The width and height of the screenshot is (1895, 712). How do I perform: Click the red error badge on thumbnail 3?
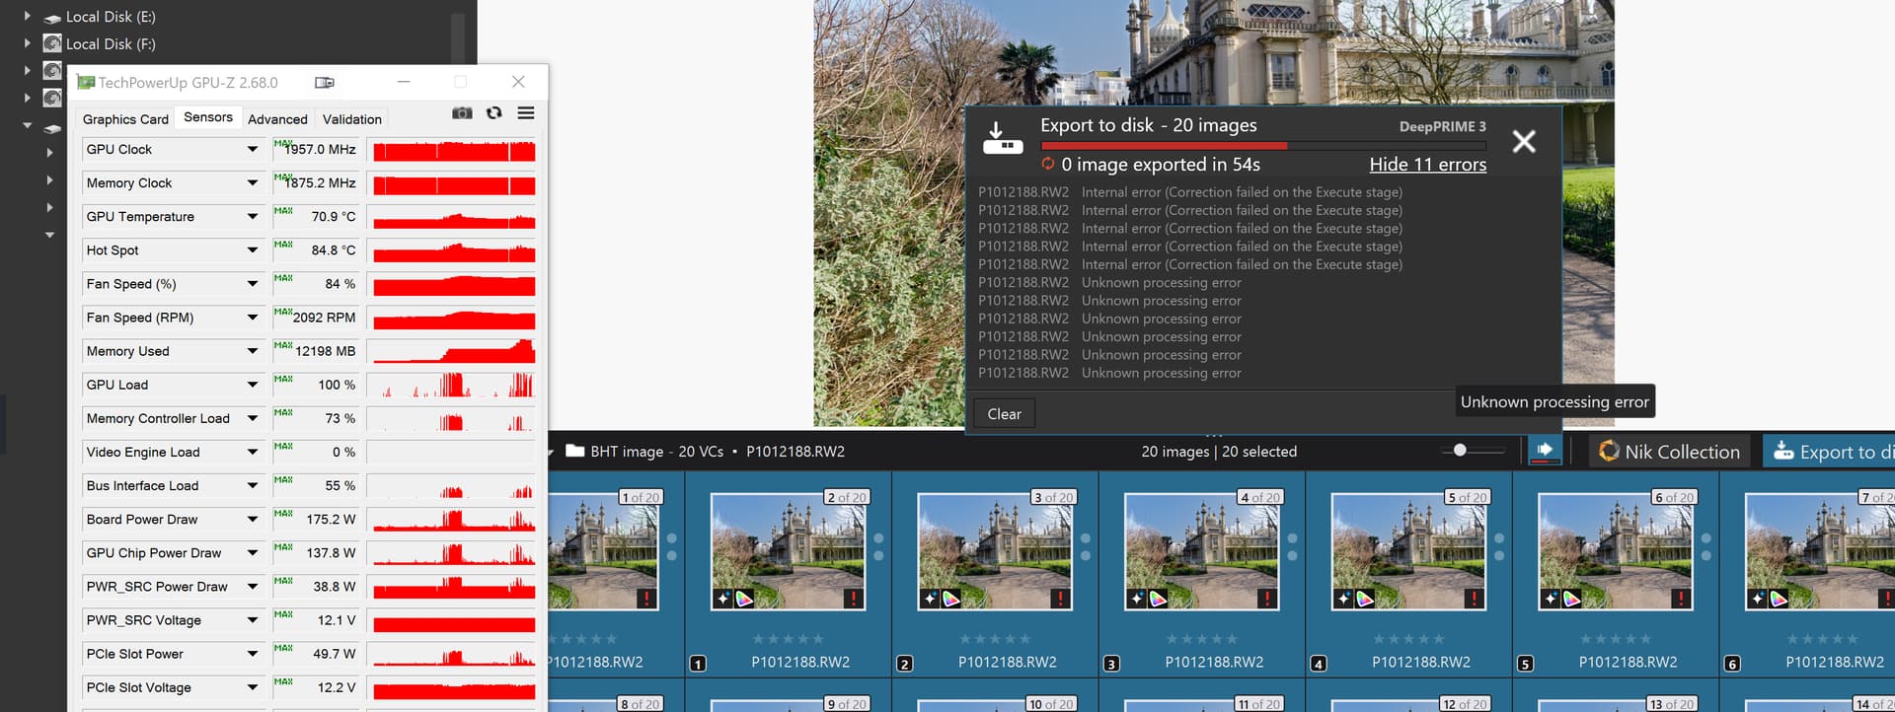[x=1060, y=598]
